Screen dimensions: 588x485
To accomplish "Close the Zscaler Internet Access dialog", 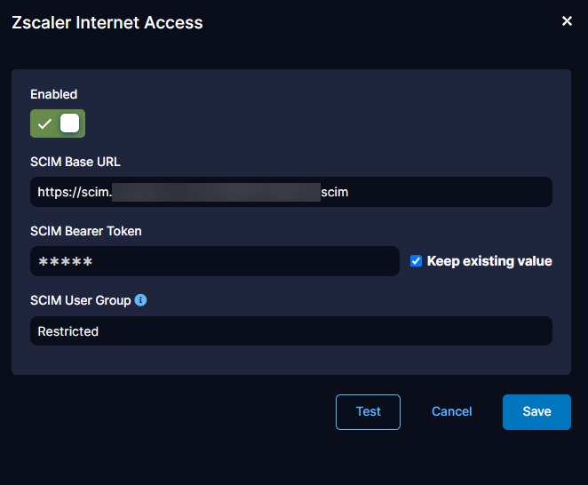I will click(x=567, y=21).
